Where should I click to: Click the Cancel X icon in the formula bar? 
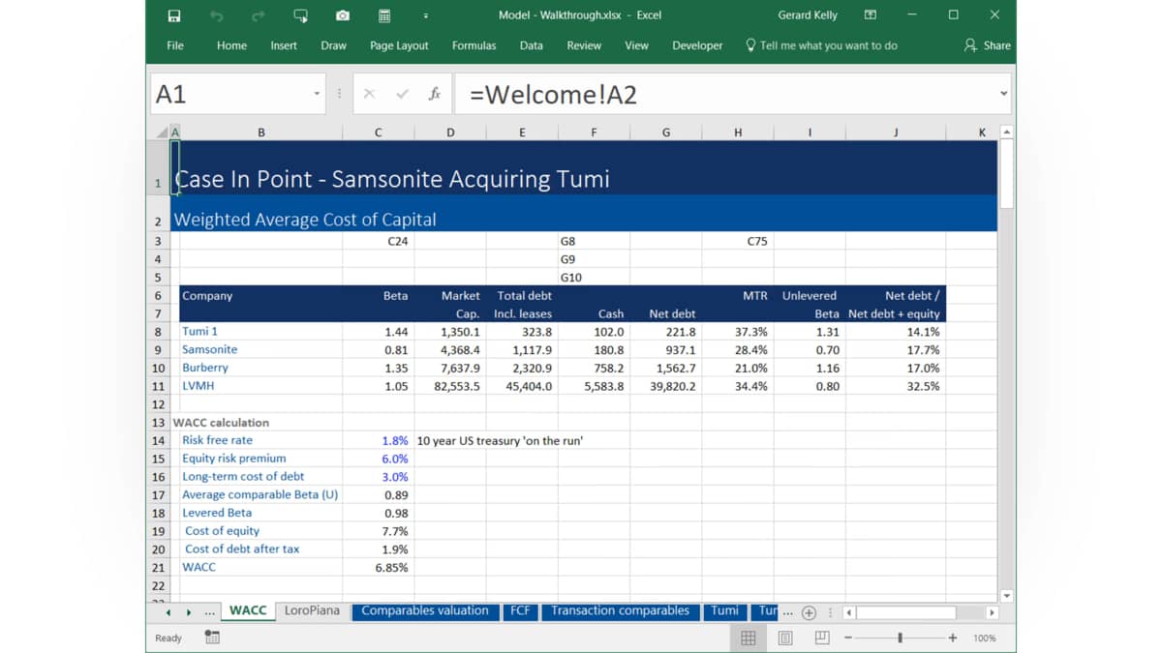coord(369,94)
